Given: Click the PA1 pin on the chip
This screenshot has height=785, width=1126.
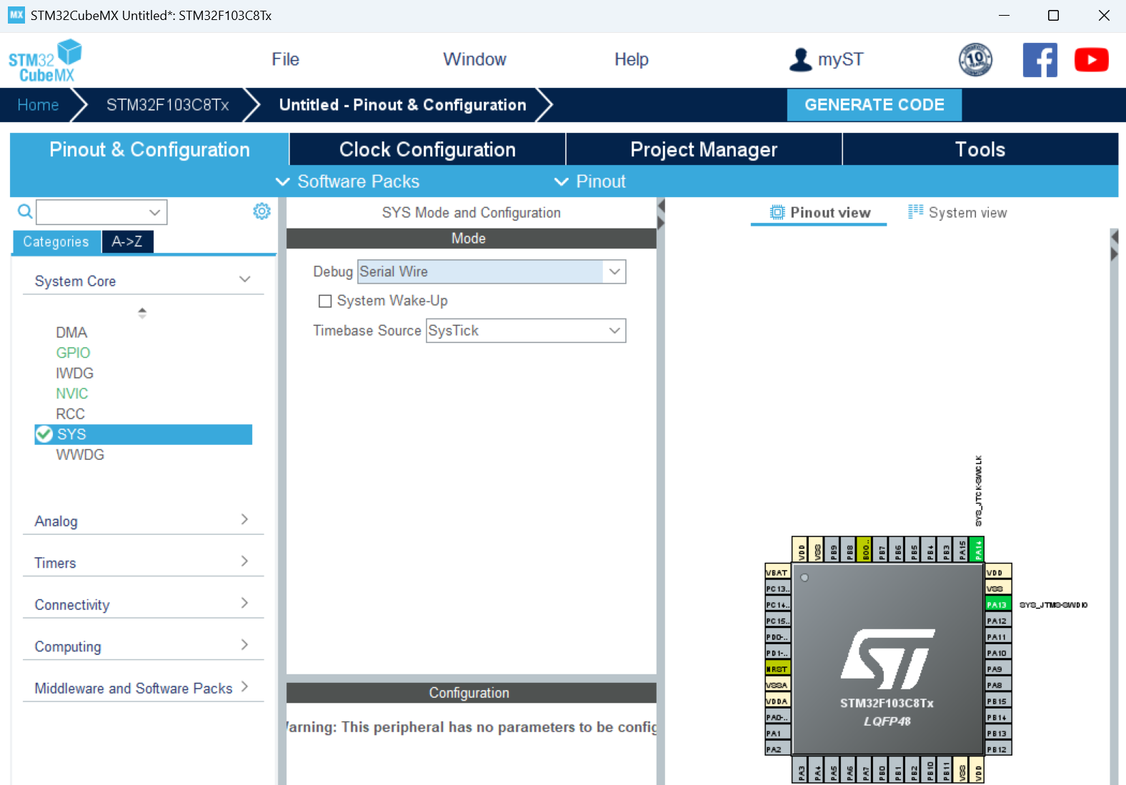Looking at the screenshot, I should pos(777,734).
